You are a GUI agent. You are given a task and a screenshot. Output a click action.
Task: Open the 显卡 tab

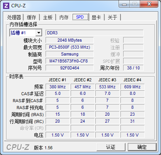pos(97,17)
